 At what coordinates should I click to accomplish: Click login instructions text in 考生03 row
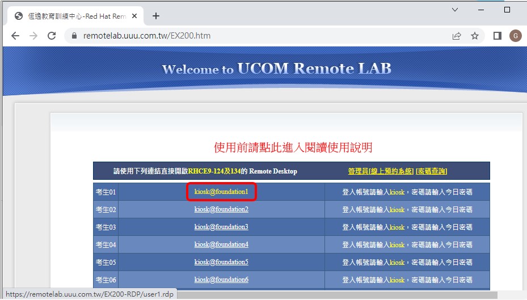click(x=407, y=227)
